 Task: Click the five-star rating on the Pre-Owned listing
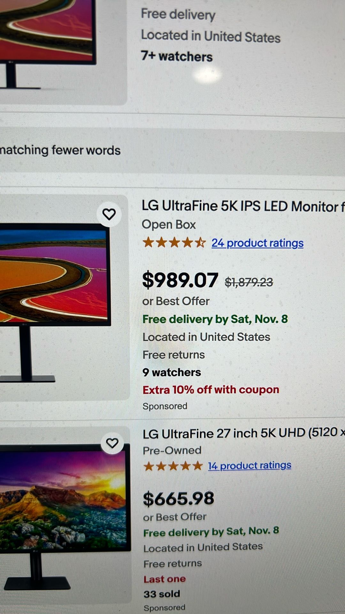click(172, 466)
